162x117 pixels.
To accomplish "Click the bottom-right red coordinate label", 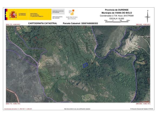I will click(143, 104).
